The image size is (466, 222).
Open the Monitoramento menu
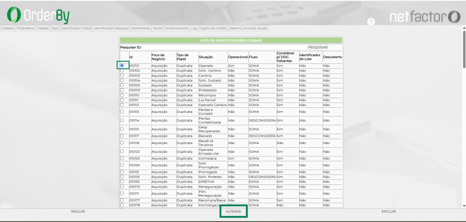pyautogui.click(x=177, y=29)
